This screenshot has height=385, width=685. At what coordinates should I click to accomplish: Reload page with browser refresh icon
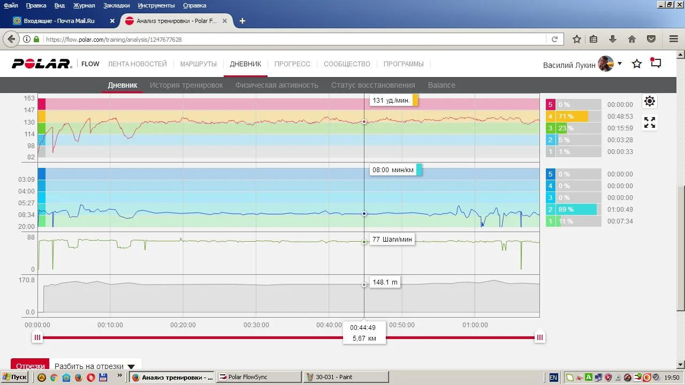coord(554,39)
